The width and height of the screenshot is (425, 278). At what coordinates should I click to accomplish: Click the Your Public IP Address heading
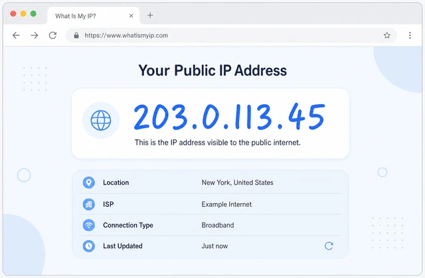coord(212,70)
